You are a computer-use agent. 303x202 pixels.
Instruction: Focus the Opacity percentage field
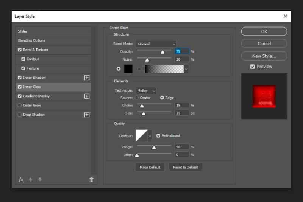tap(182, 51)
